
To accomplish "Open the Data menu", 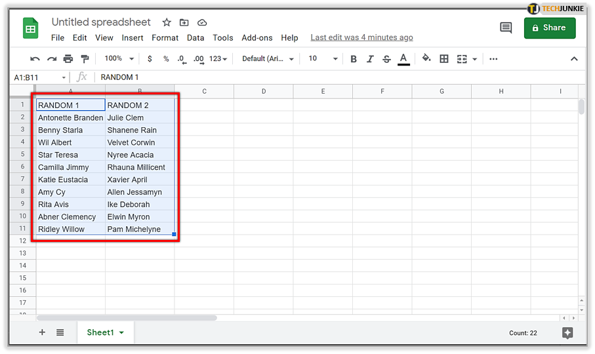I will [x=195, y=38].
